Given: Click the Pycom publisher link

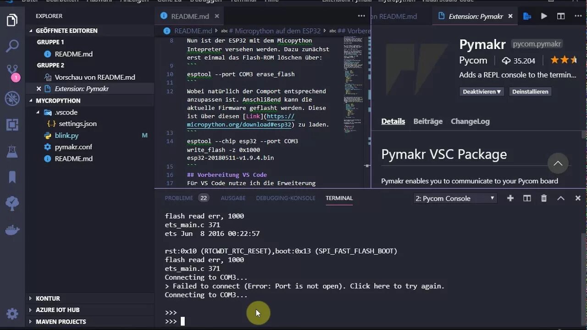Looking at the screenshot, I should 473,60.
